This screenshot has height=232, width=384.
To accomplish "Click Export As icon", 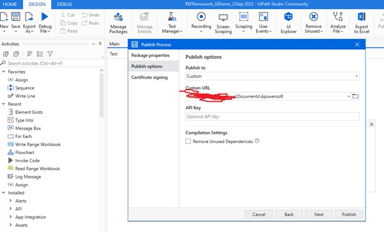I will click(29, 17).
